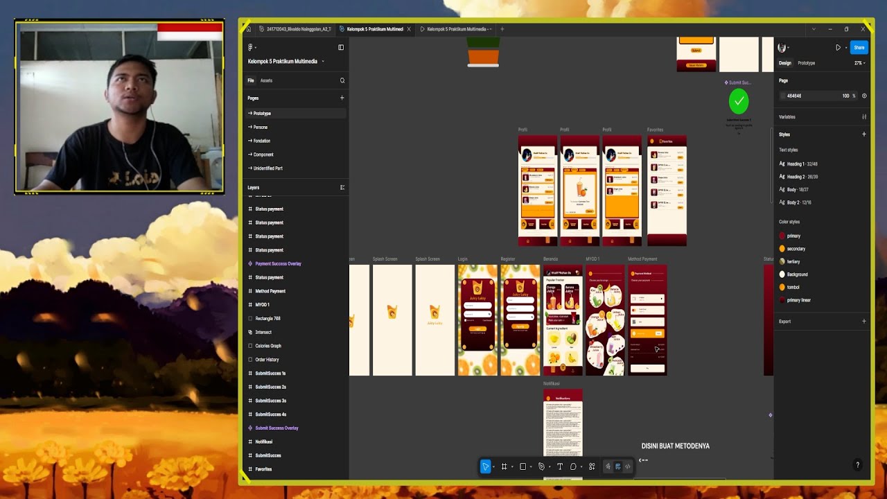887x499 pixels.
Task: Close the Kelompok 5 Praktikum Multimed tab
Action: tap(409, 29)
